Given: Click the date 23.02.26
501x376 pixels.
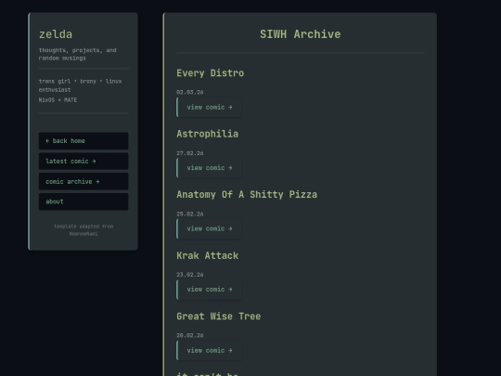Looking at the screenshot, I should (190, 275).
